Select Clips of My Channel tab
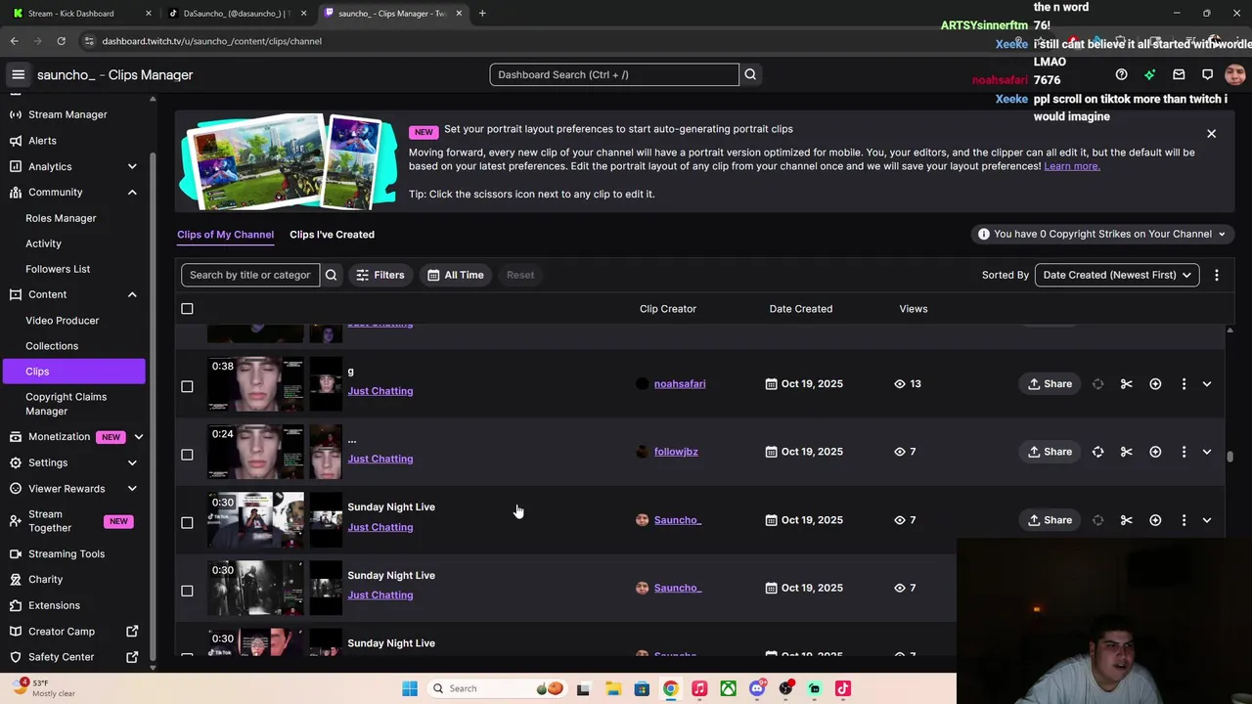1252x704 pixels. pos(225,235)
